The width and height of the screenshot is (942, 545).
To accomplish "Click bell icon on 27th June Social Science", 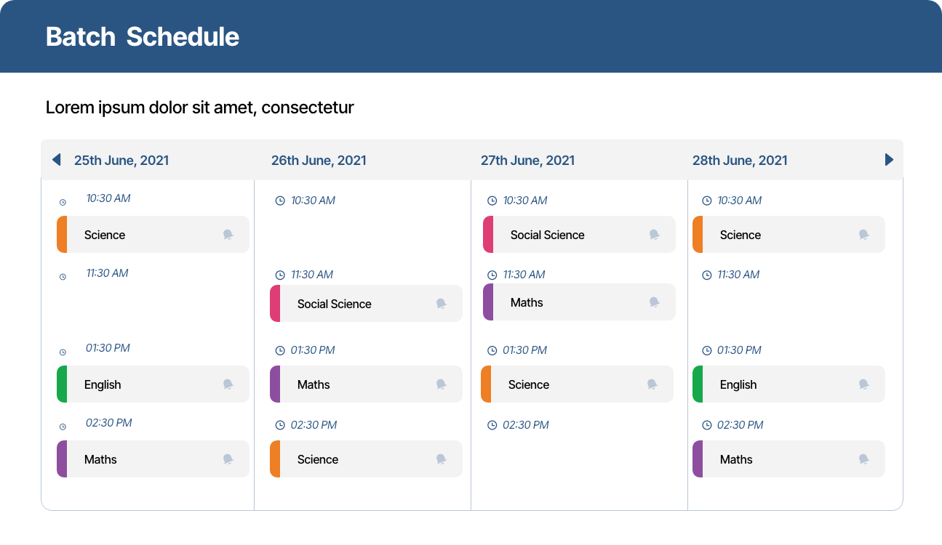I will 655,235.
